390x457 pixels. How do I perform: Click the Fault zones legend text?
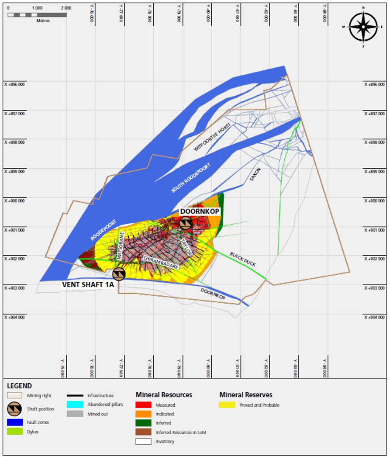(38, 422)
